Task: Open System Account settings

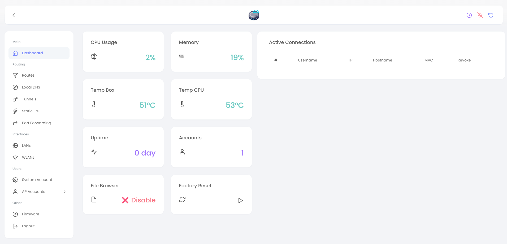Action: pos(37,180)
